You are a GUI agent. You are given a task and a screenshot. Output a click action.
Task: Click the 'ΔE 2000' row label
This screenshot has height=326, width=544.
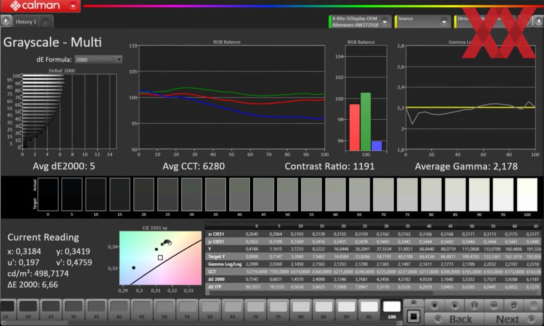(216, 279)
